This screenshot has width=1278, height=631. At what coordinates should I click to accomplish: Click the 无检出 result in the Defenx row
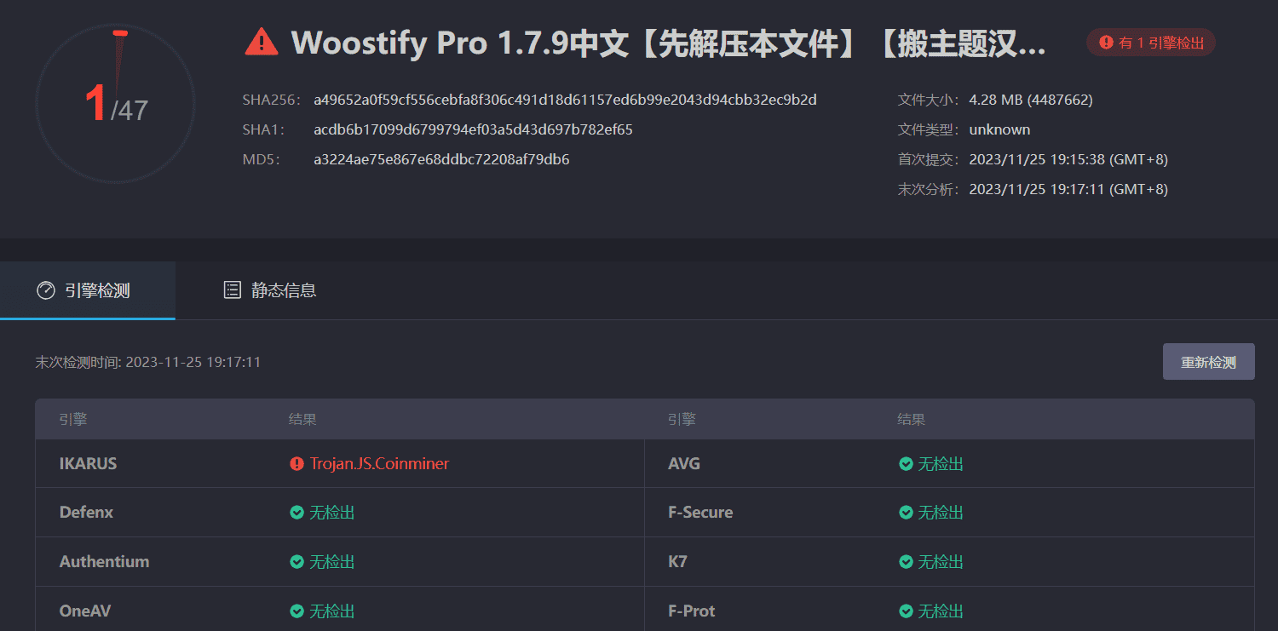(331, 513)
